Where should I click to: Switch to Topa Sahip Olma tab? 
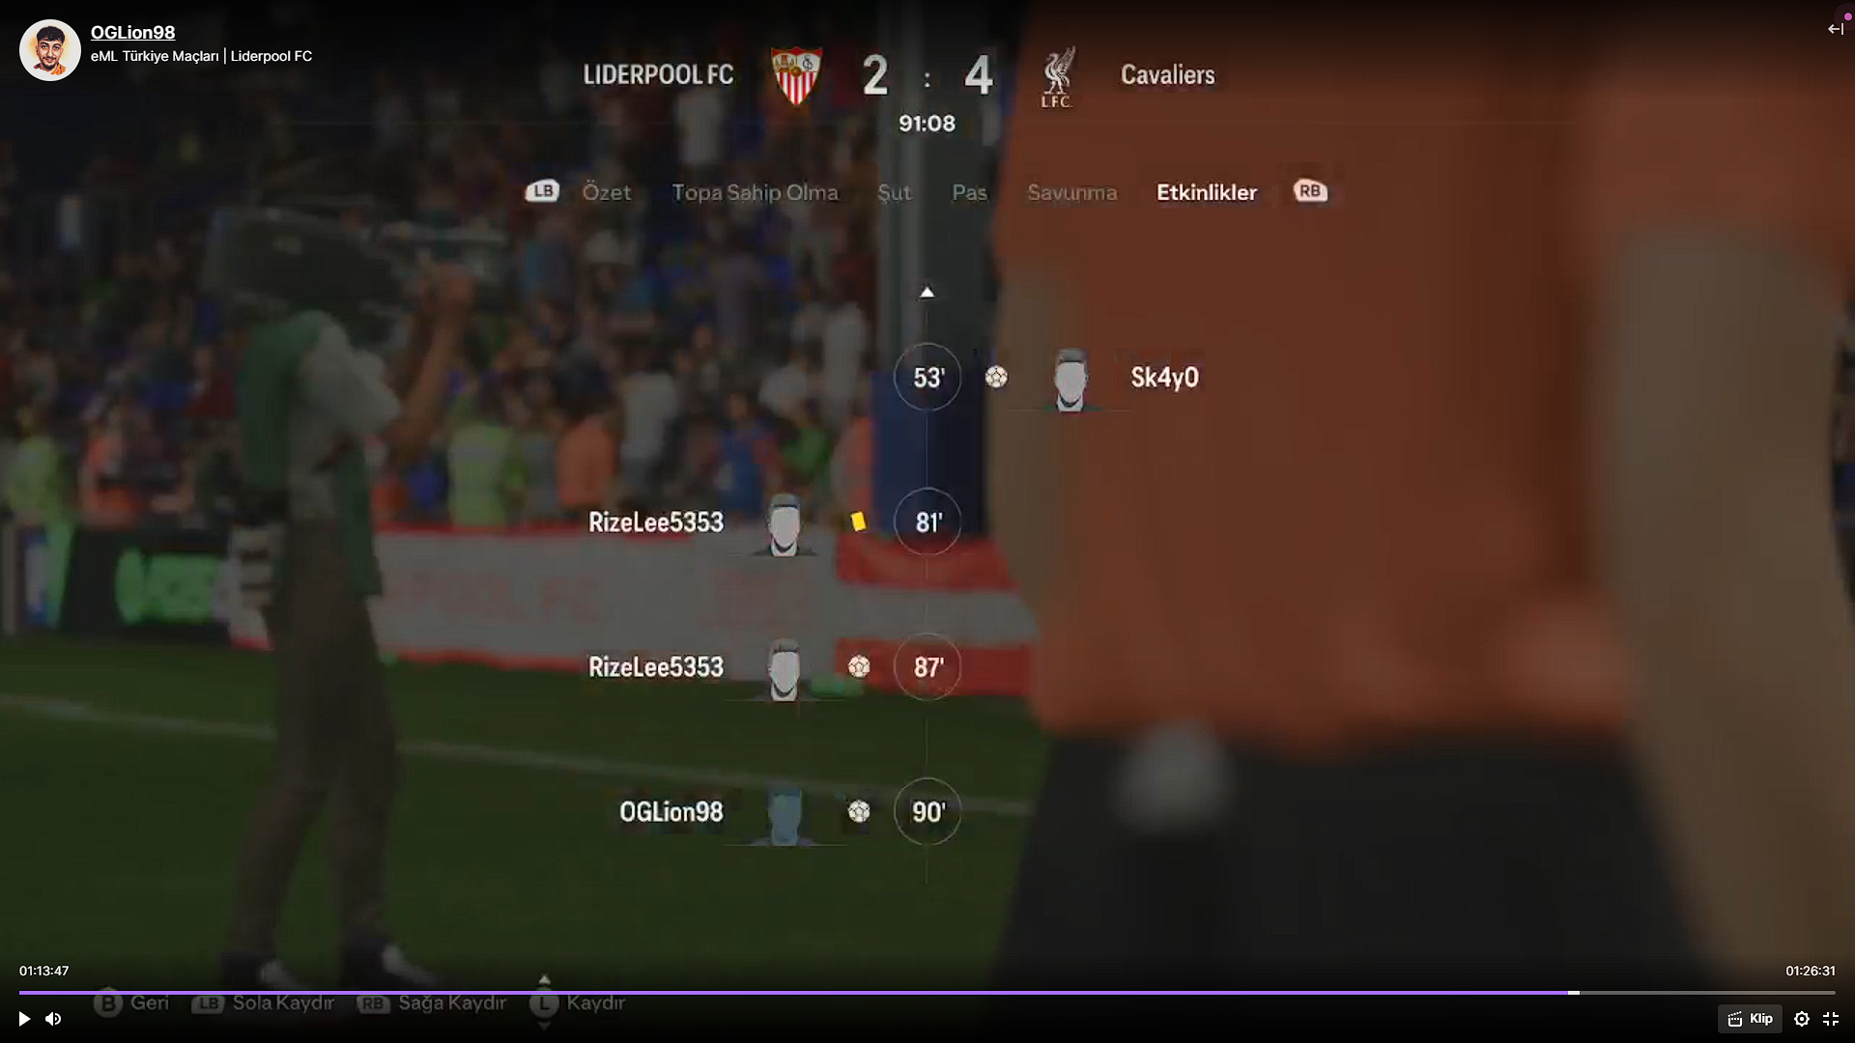click(755, 192)
